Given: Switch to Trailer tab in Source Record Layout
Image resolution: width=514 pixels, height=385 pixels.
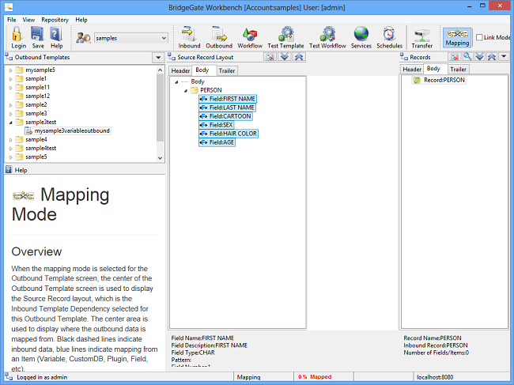Looking at the screenshot, I should tap(227, 70).
